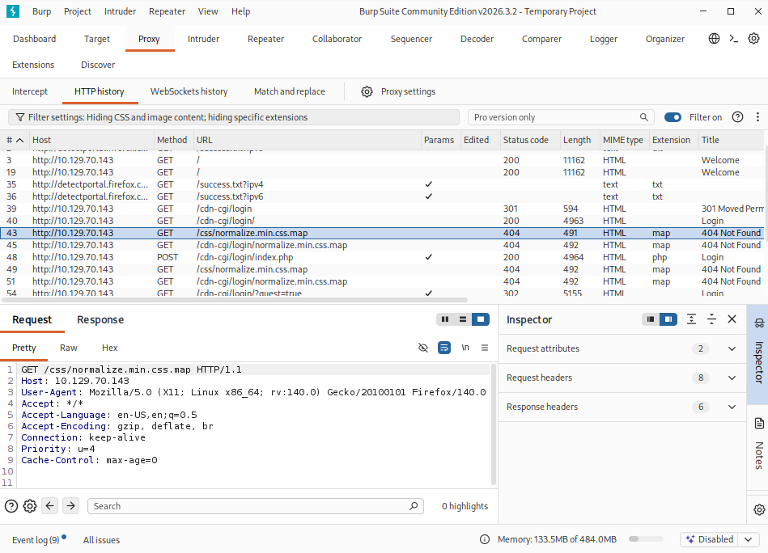Open the editor search settings gear
The height and width of the screenshot is (553, 768).
(x=30, y=506)
